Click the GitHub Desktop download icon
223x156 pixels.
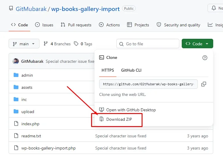tap(102, 110)
